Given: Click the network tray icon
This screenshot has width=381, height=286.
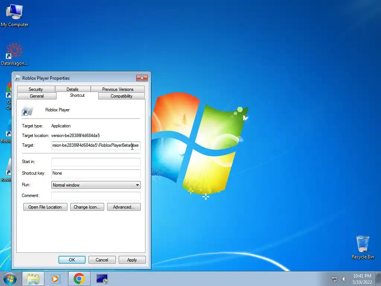Looking at the screenshot, I should pyautogui.click(x=334, y=279).
